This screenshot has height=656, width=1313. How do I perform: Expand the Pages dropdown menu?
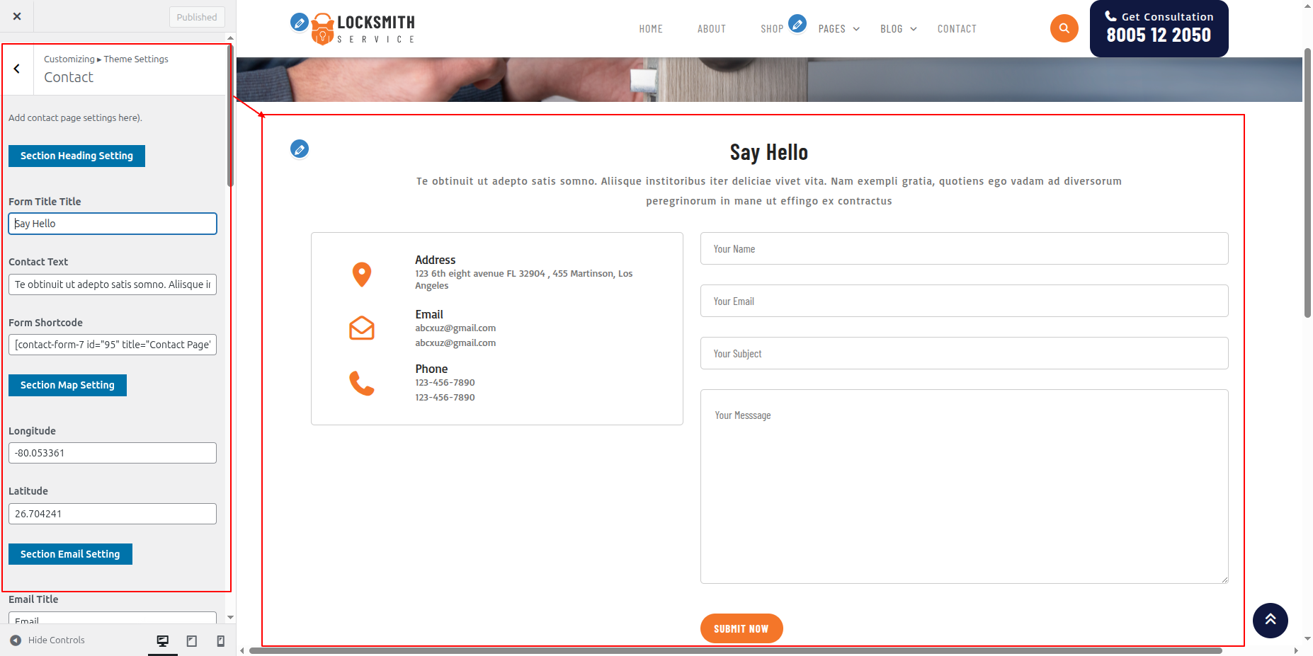coord(839,29)
